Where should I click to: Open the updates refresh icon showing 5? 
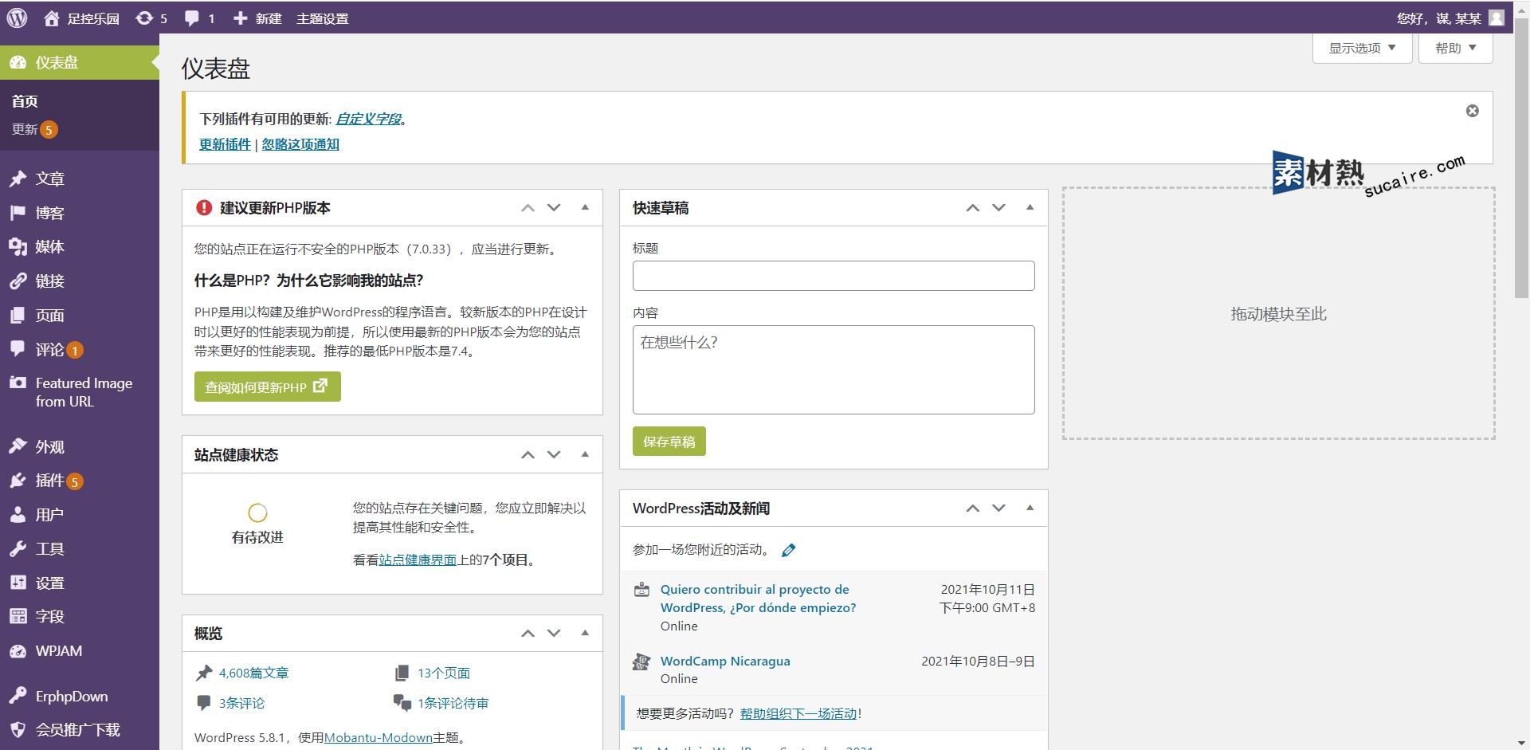[144, 18]
